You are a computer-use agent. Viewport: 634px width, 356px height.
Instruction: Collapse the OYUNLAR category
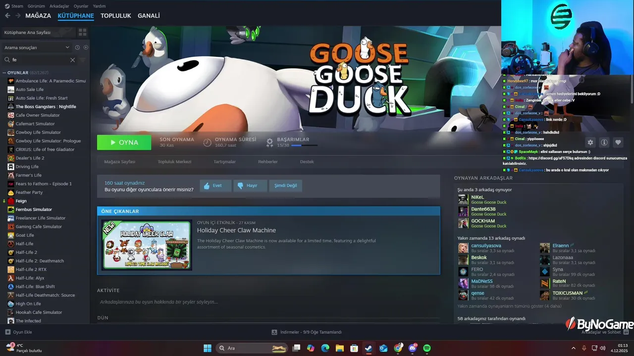pos(4,73)
